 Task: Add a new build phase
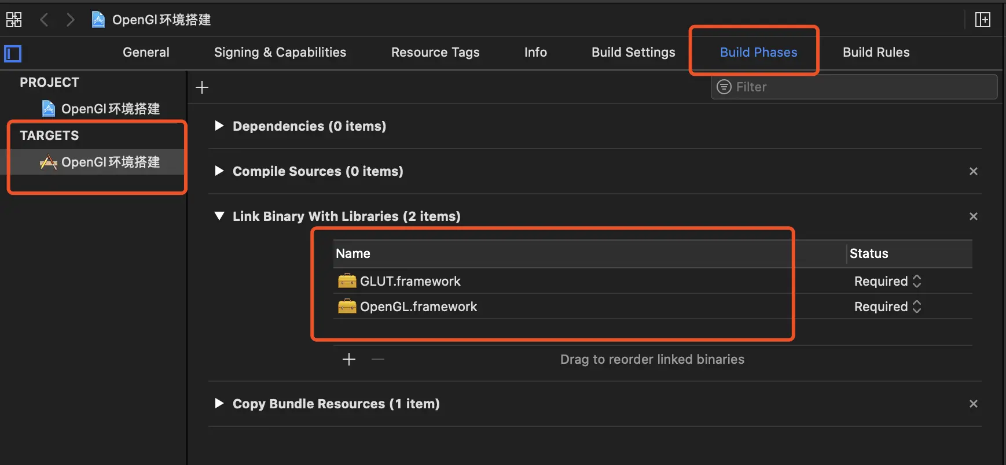[x=202, y=87]
